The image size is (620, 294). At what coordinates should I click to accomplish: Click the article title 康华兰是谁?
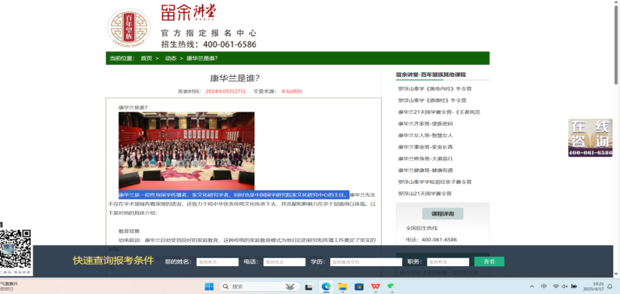pyautogui.click(x=235, y=78)
